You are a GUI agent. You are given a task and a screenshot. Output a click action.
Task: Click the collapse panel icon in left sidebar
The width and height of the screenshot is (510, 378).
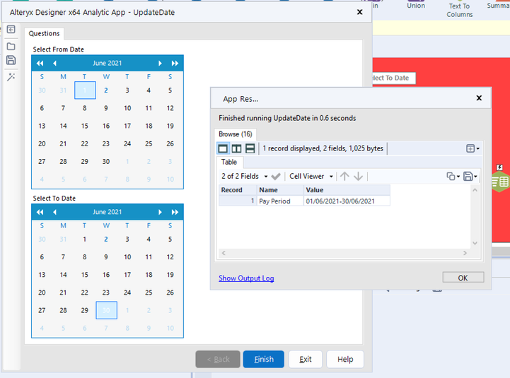[x=11, y=30]
